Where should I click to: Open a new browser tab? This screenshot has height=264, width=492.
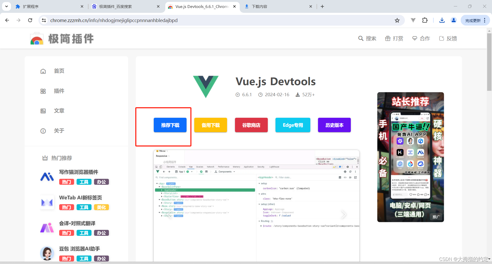point(322,7)
